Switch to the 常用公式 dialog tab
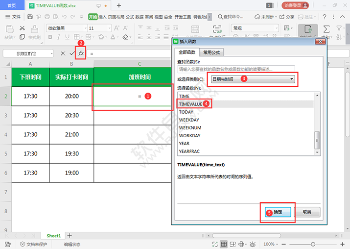350x249 pixels. [x=211, y=52]
